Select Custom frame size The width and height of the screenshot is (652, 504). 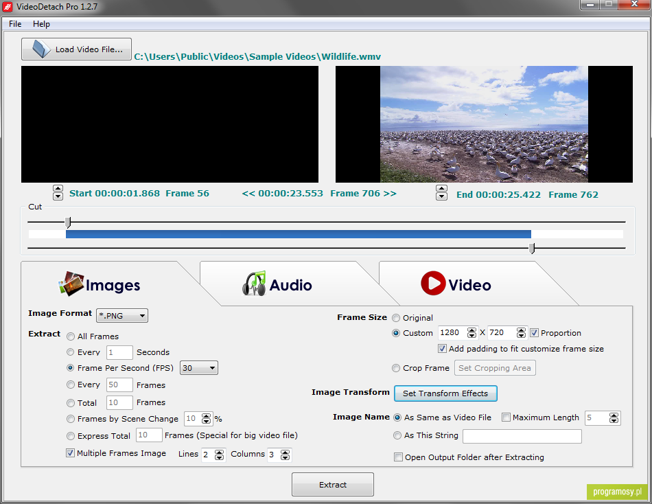[396, 333]
